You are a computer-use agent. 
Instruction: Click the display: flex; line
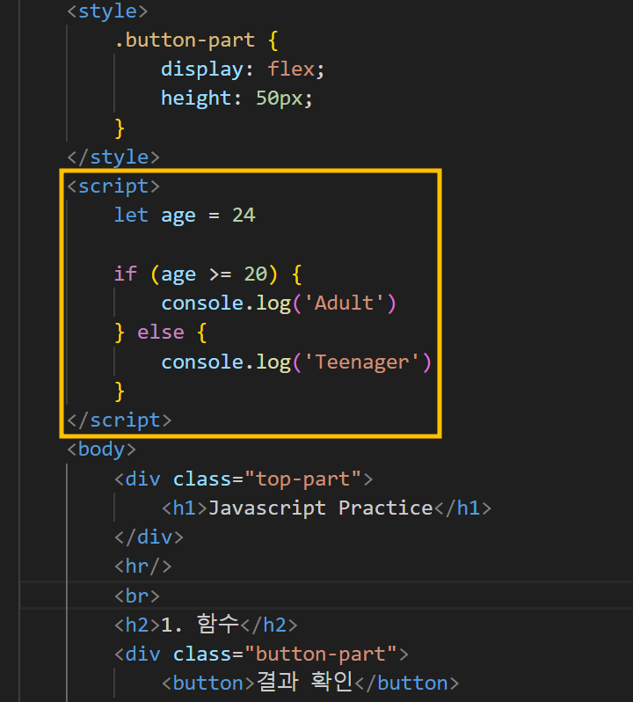click(x=243, y=69)
